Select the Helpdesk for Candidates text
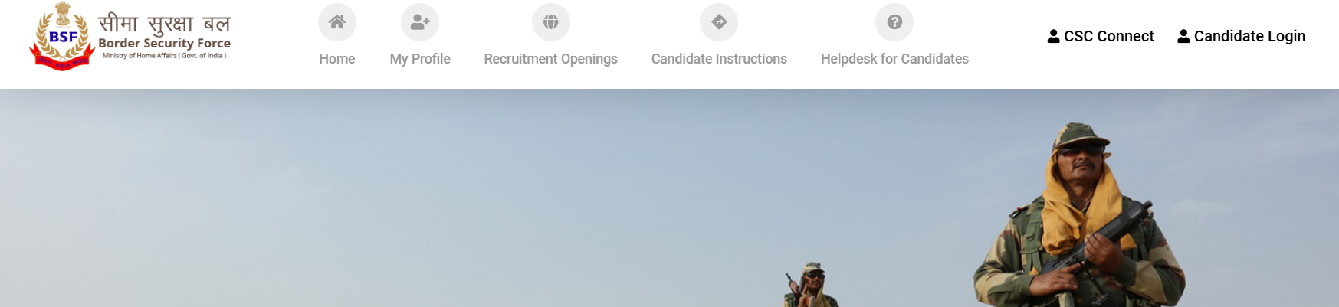This screenshot has width=1339, height=307. [894, 59]
